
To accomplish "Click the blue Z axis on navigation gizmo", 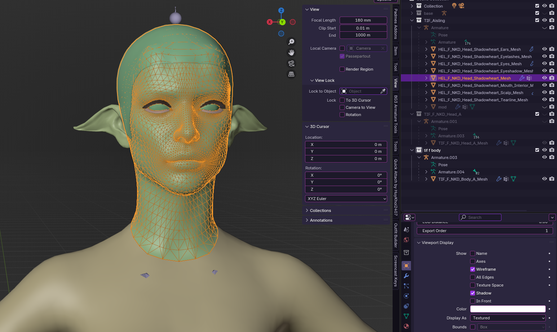I will coord(281,10).
